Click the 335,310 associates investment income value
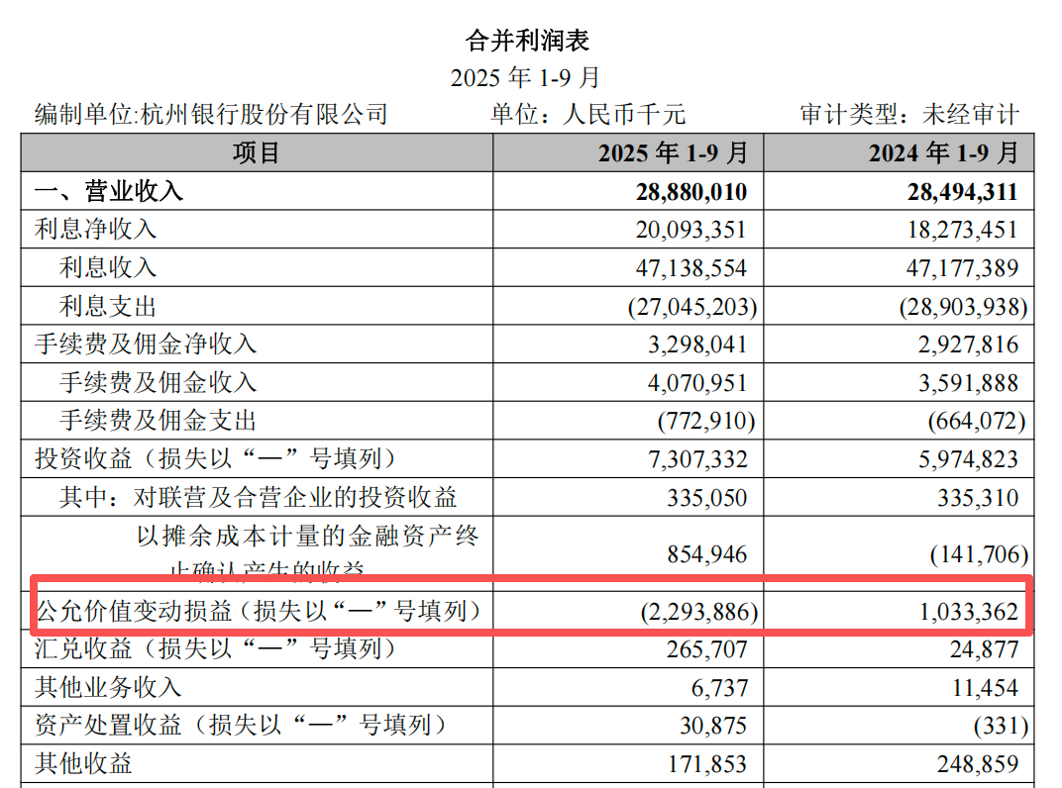 click(x=978, y=498)
